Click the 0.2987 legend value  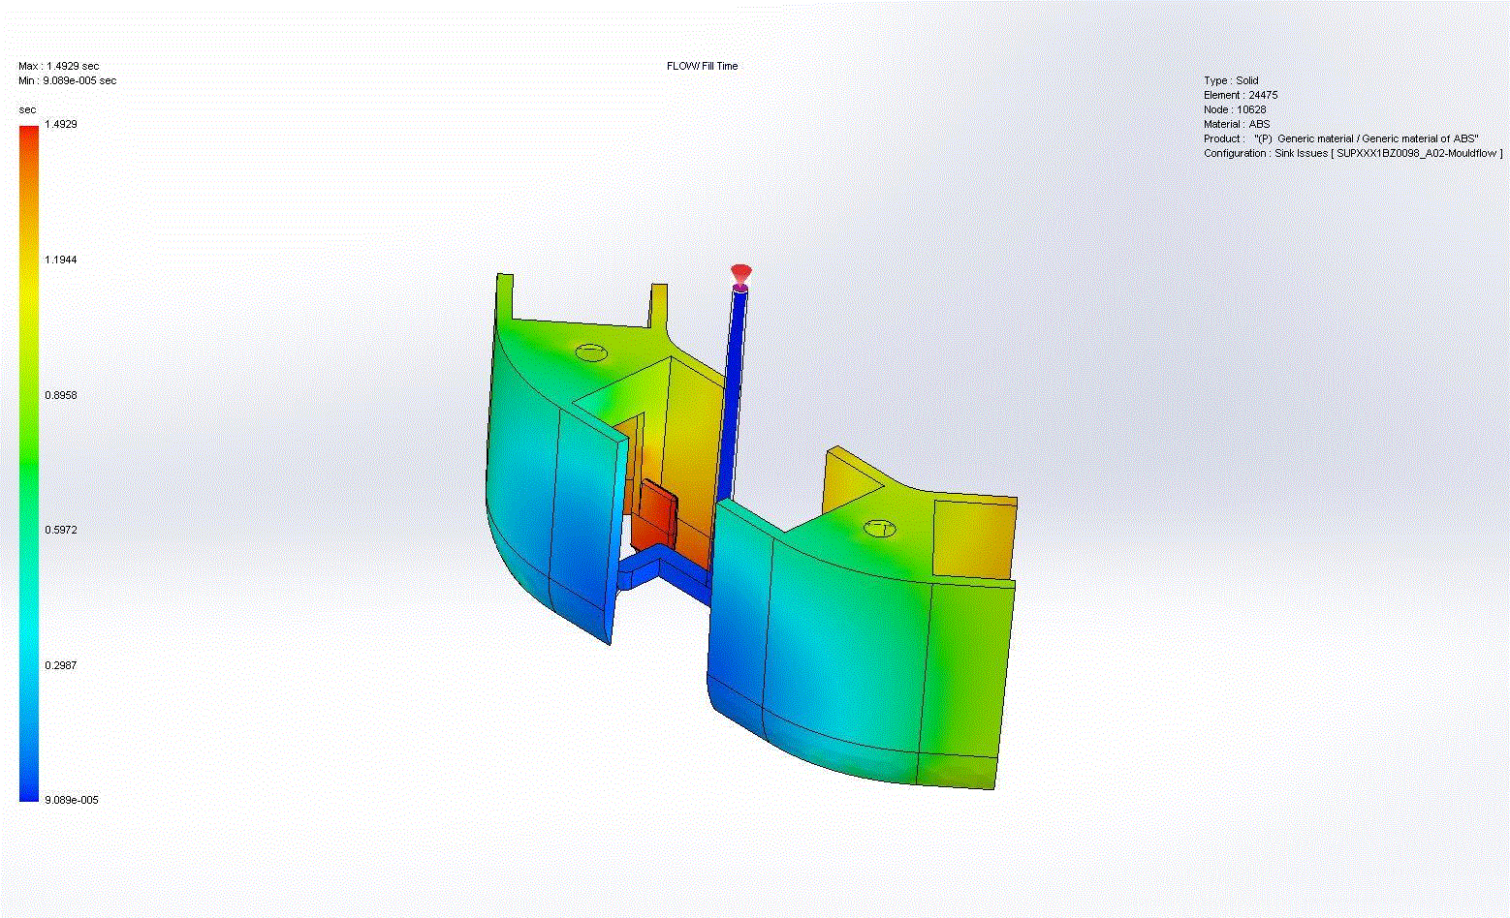point(61,665)
